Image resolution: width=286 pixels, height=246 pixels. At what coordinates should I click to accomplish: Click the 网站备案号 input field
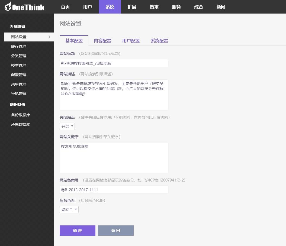[x=114, y=190]
